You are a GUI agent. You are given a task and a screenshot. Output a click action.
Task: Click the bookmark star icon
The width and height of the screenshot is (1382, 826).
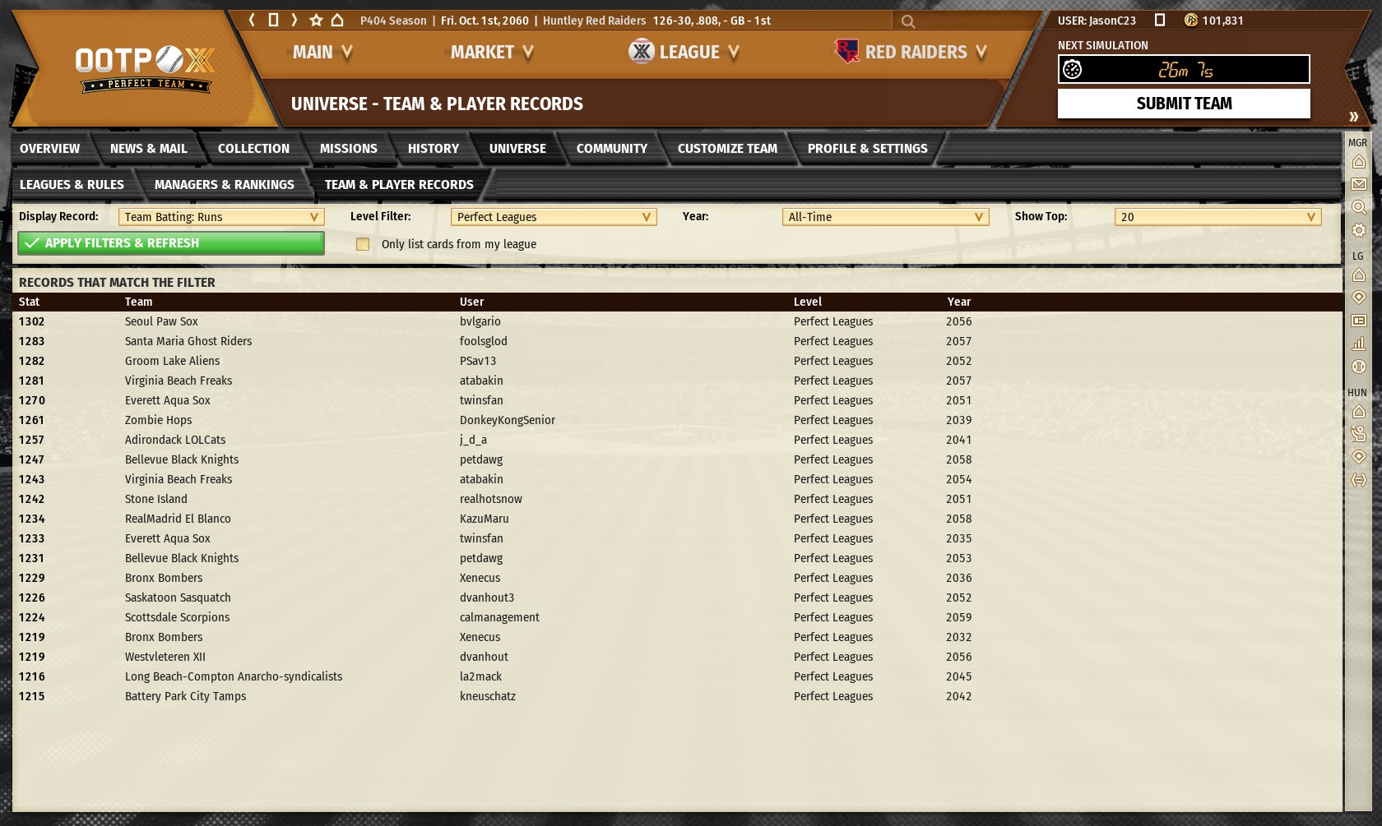click(x=316, y=20)
